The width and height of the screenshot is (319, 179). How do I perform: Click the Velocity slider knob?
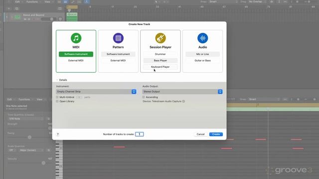pos(43,163)
